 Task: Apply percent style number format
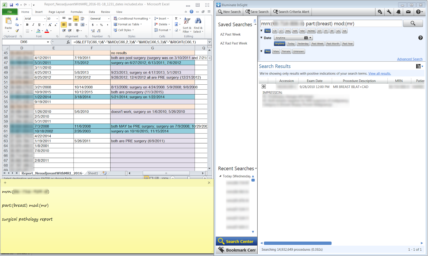pyautogui.click(x=101, y=25)
